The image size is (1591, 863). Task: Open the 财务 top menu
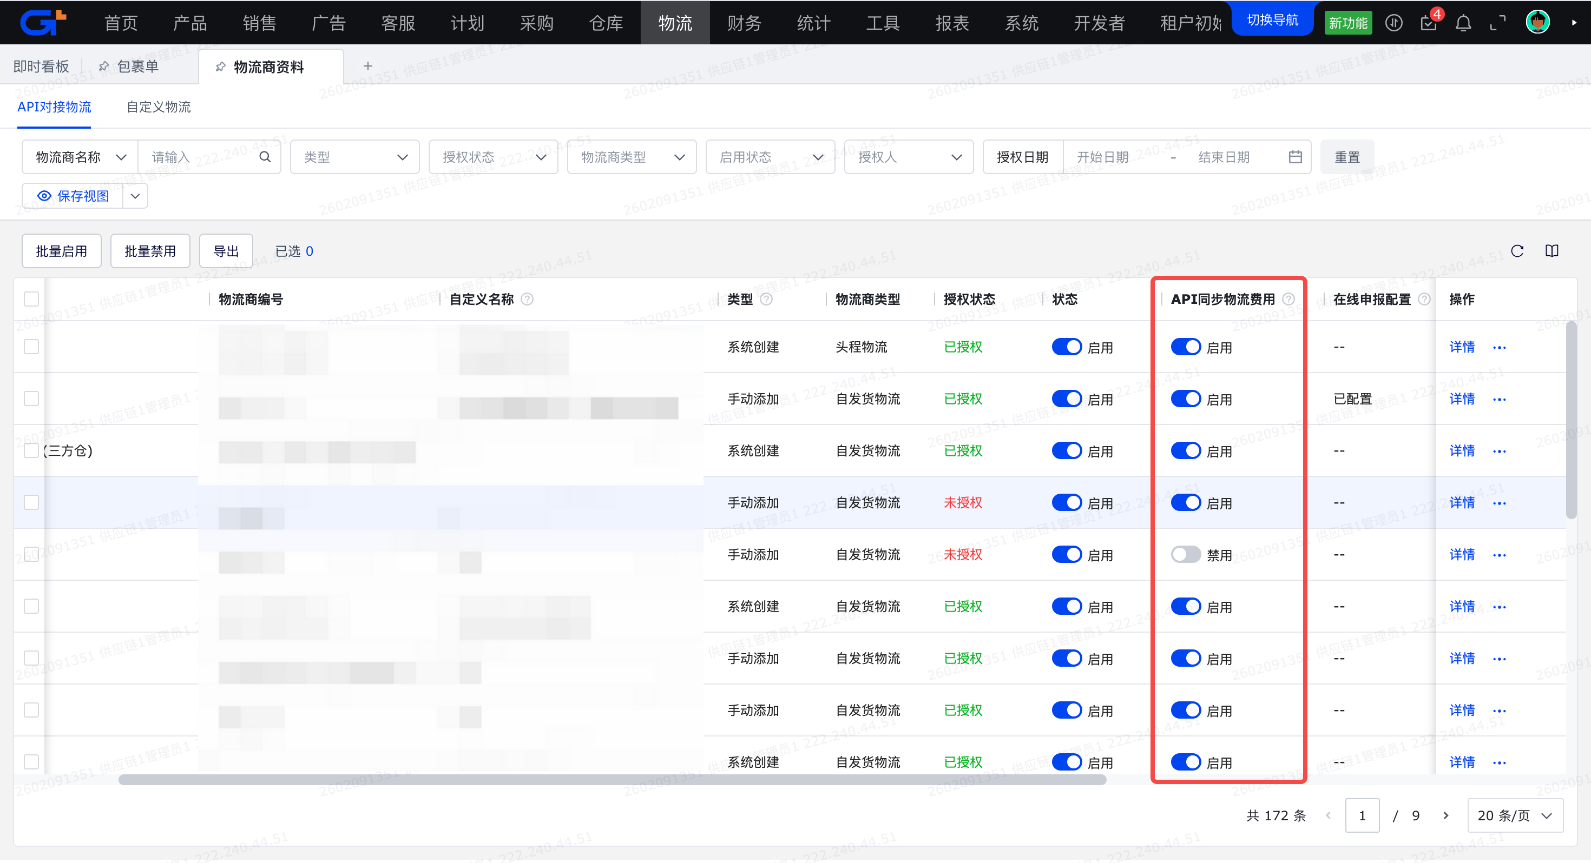(744, 23)
